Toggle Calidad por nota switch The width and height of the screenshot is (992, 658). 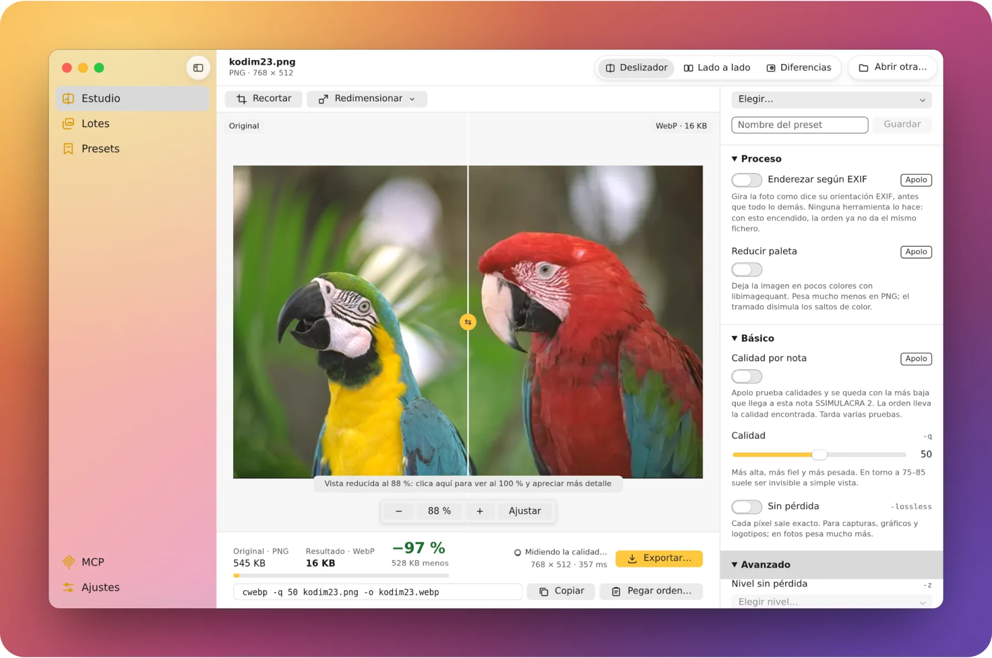click(x=747, y=376)
